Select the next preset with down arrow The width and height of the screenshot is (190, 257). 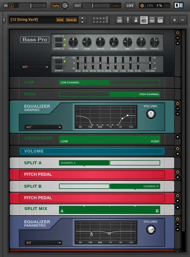tap(83, 22)
